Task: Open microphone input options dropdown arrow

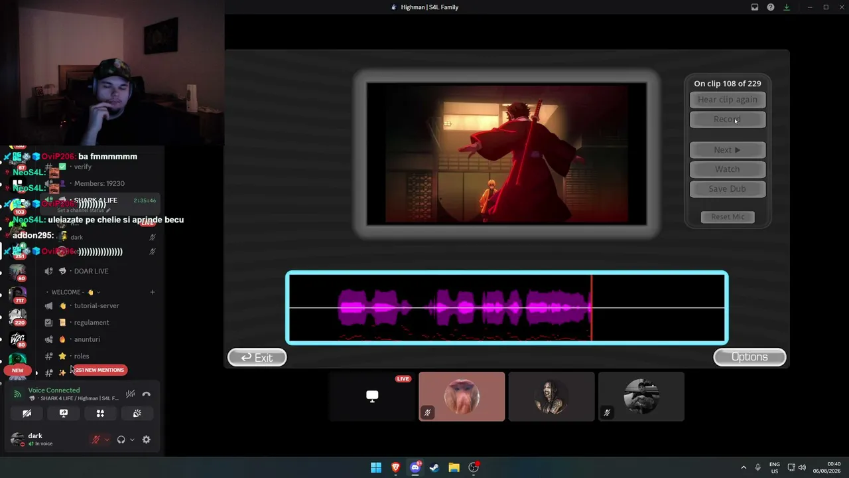Action: tap(106, 439)
